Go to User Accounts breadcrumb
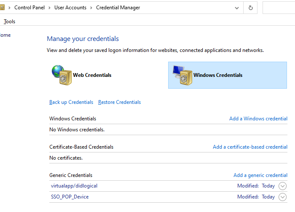 pyautogui.click(x=70, y=8)
